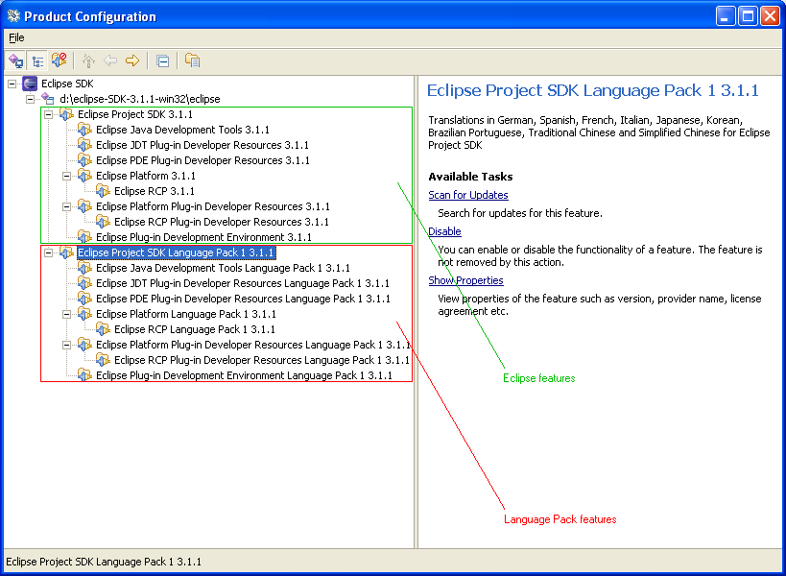
Task: Select Eclipse Java Development Tools Language Pack 1 row
Action: tap(223, 268)
